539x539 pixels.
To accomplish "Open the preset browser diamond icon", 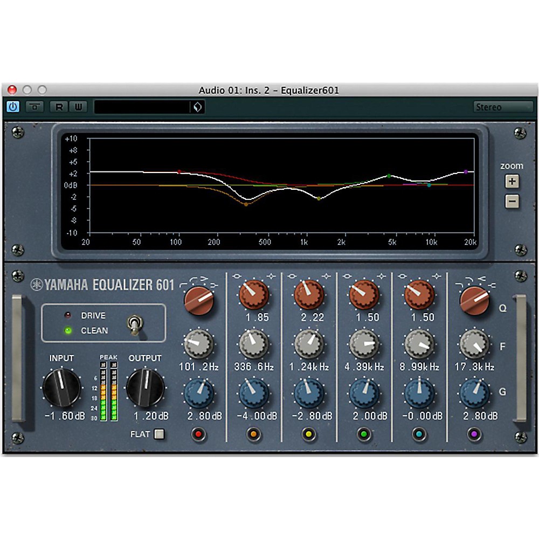I will click(x=198, y=107).
